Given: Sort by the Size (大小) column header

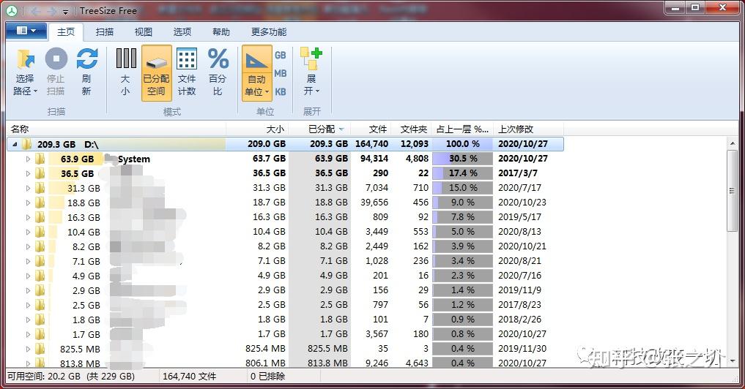Looking at the screenshot, I should 257,129.
